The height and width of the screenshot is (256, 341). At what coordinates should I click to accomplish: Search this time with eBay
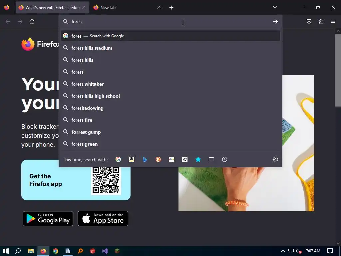point(171,159)
